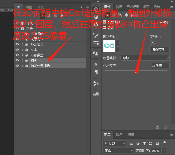Click the GO shape preset thumbnail
This screenshot has width=175, height=155.
click(x=109, y=46)
